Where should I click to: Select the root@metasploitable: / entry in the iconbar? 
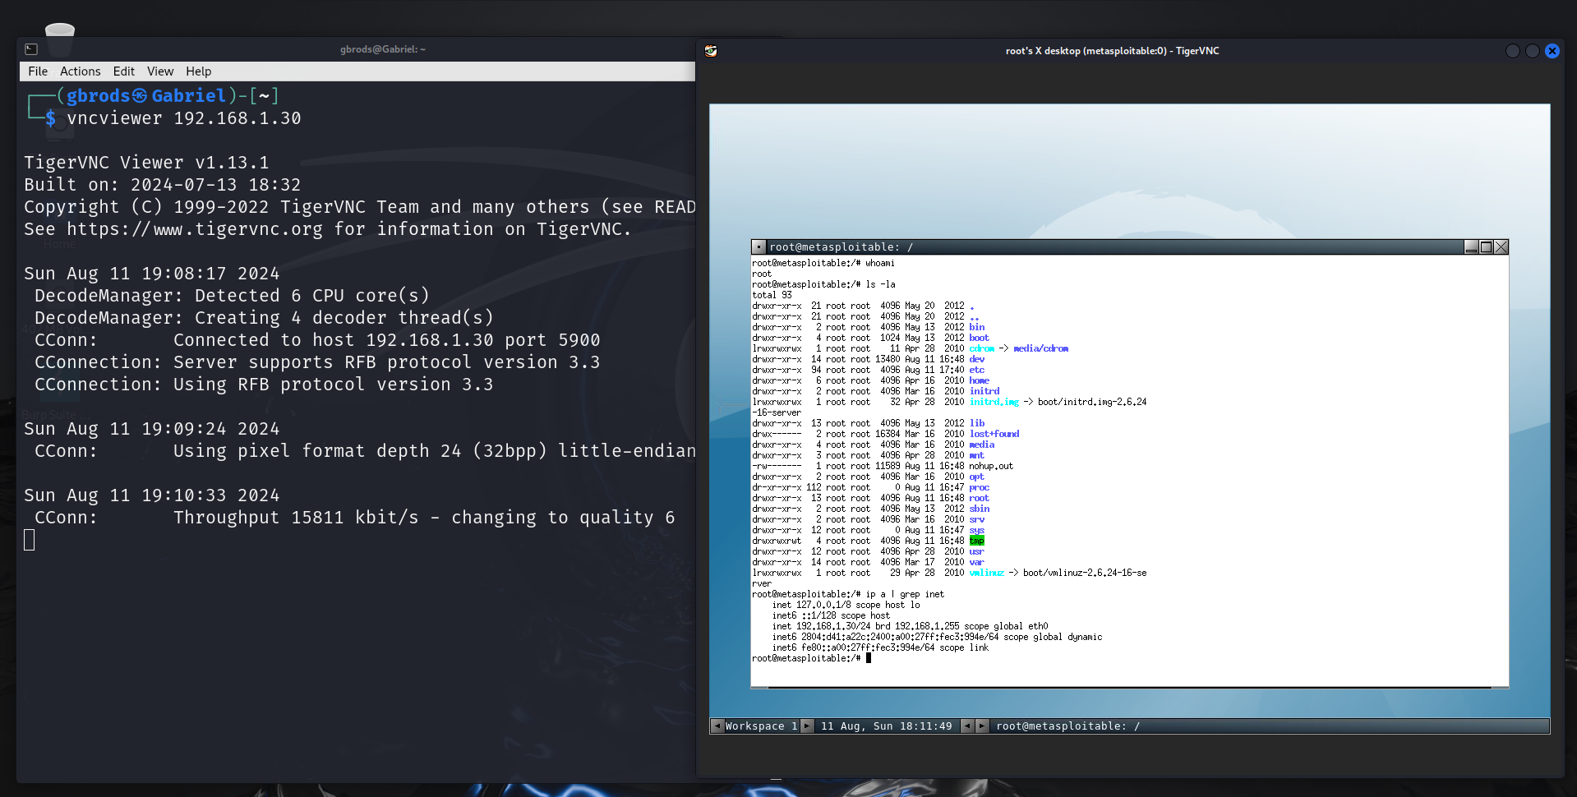1269,726
